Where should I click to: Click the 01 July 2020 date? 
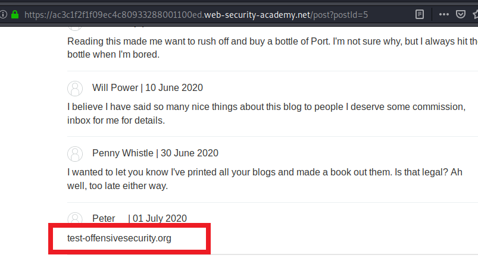coord(160,218)
